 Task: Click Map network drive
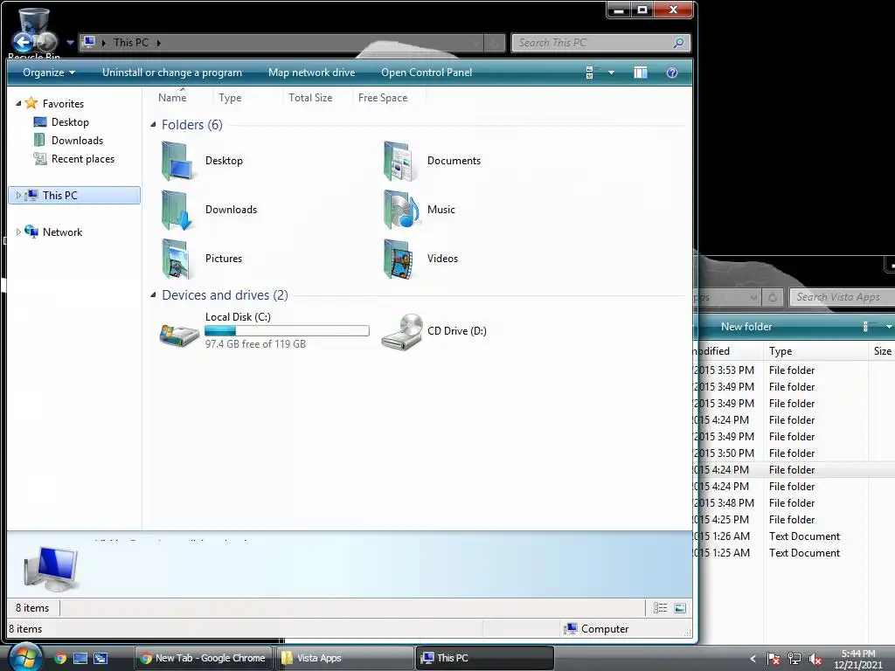click(x=312, y=73)
